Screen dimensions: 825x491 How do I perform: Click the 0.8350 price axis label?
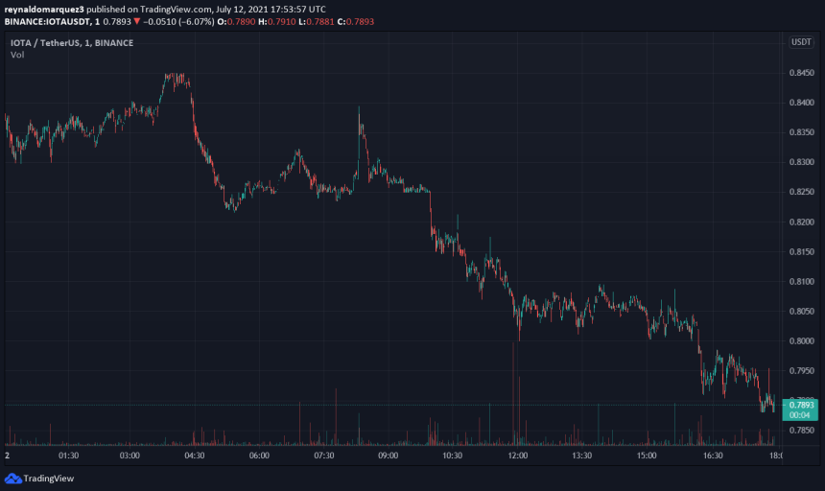point(801,132)
